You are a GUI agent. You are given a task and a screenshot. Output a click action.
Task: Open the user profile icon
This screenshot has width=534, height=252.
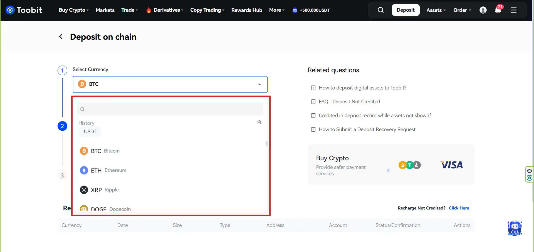483,10
